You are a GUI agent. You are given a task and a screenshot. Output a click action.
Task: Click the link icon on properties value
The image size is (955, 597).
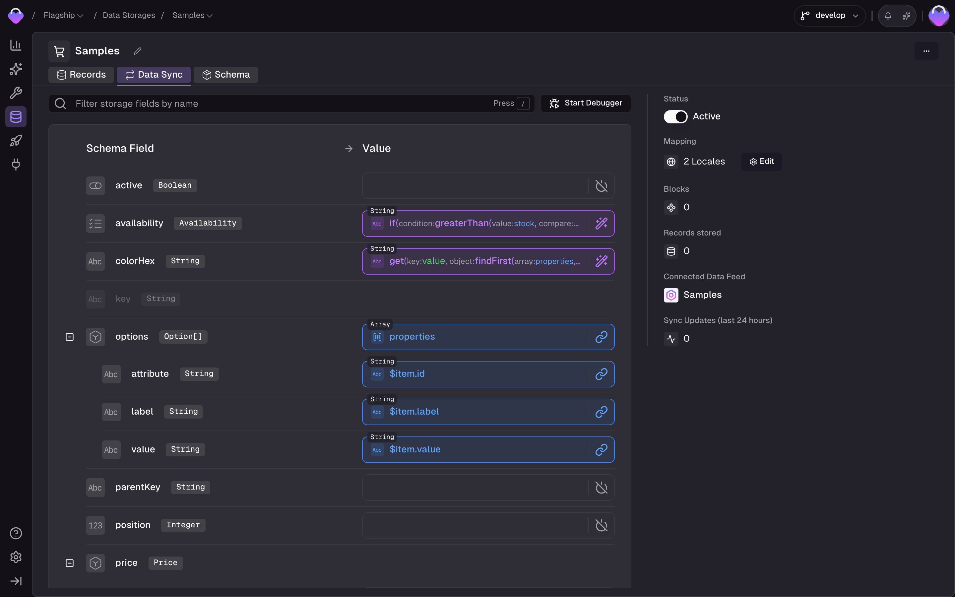click(x=602, y=337)
